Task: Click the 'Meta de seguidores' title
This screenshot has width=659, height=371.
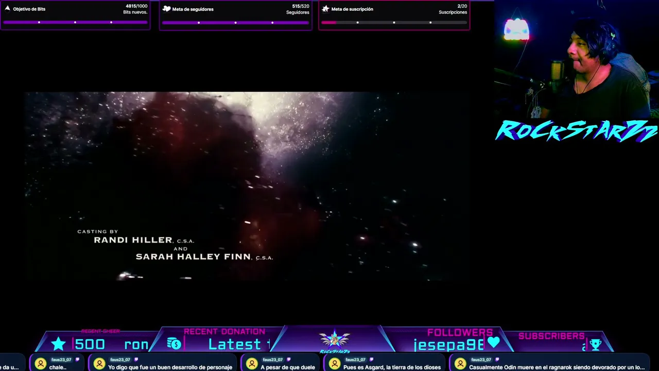Action: tap(193, 9)
